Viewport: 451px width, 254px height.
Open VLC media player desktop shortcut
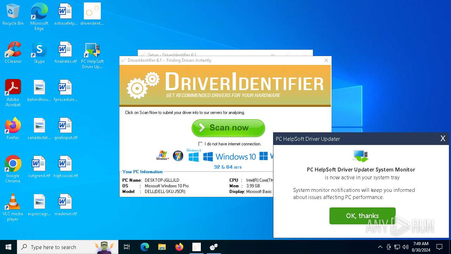coord(13,207)
